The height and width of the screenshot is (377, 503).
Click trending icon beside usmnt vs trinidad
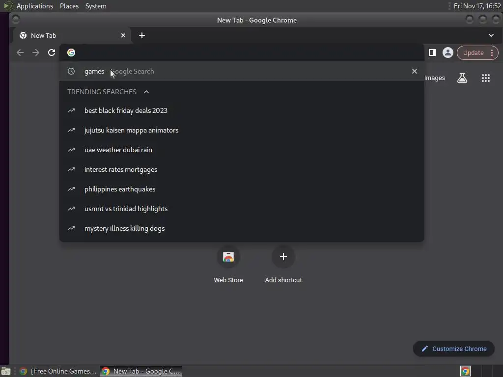pos(71,209)
